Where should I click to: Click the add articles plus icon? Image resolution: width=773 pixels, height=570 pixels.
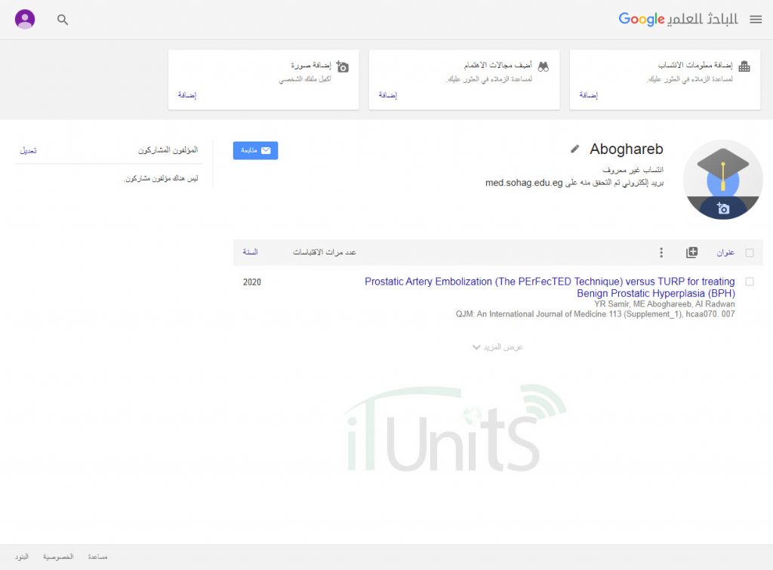click(691, 252)
